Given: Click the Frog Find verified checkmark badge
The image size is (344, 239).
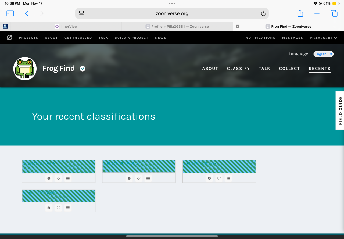Looking at the screenshot, I should click(x=83, y=69).
